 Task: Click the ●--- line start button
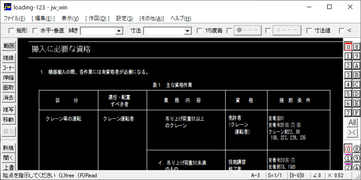248,30
